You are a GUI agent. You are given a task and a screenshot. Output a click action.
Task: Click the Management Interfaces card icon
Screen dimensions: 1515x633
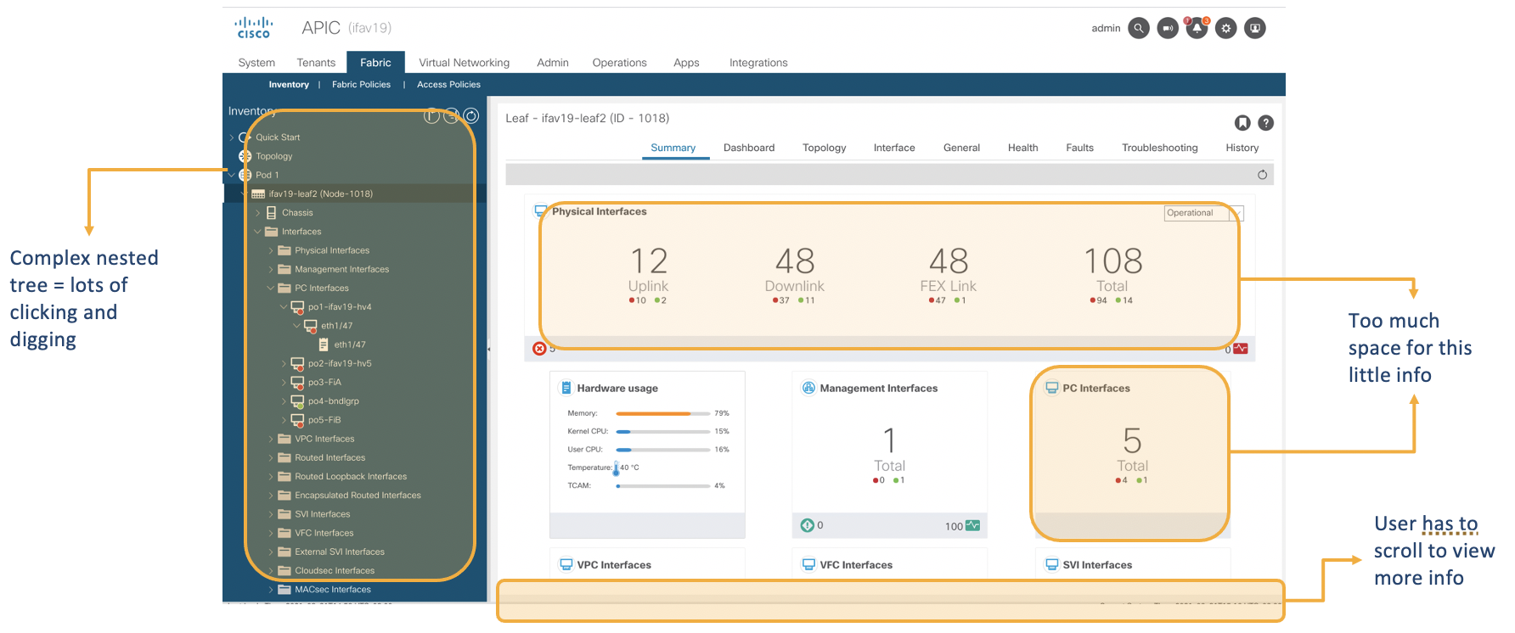[808, 388]
